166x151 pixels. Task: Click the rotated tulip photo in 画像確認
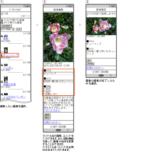[101, 26]
